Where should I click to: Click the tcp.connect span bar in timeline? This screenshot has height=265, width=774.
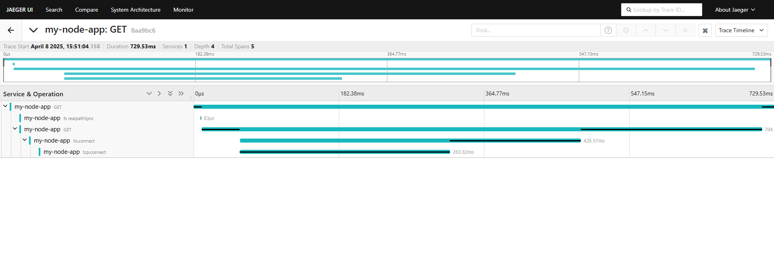(344, 152)
